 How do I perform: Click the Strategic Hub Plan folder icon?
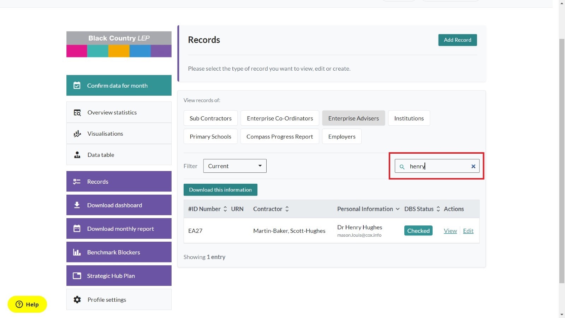click(77, 276)
